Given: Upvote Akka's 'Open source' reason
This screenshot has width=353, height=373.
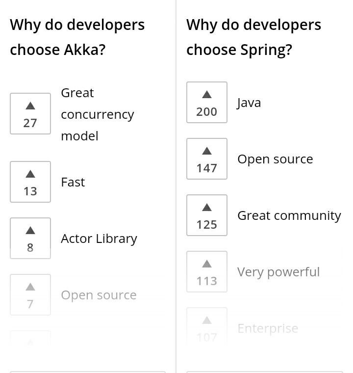Looking at the screenshot, I should tap(30, 295).
